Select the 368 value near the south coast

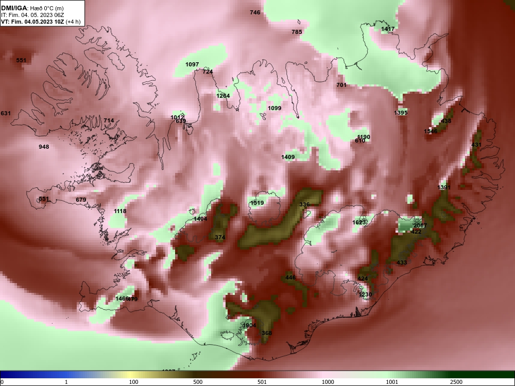tap(267, 333)
